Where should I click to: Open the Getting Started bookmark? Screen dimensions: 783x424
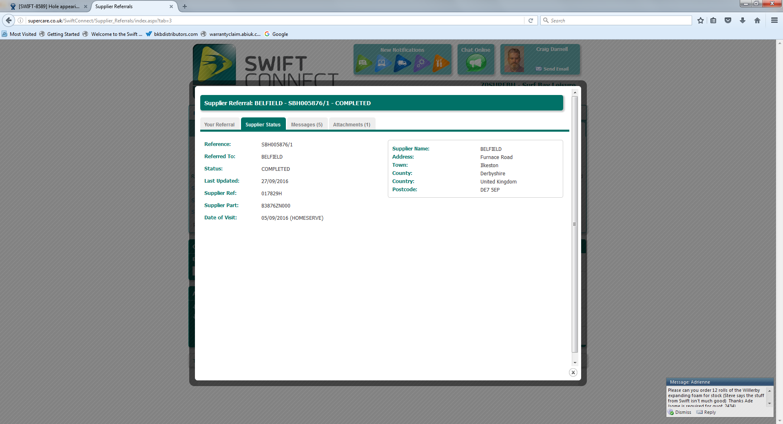(60, 34)
